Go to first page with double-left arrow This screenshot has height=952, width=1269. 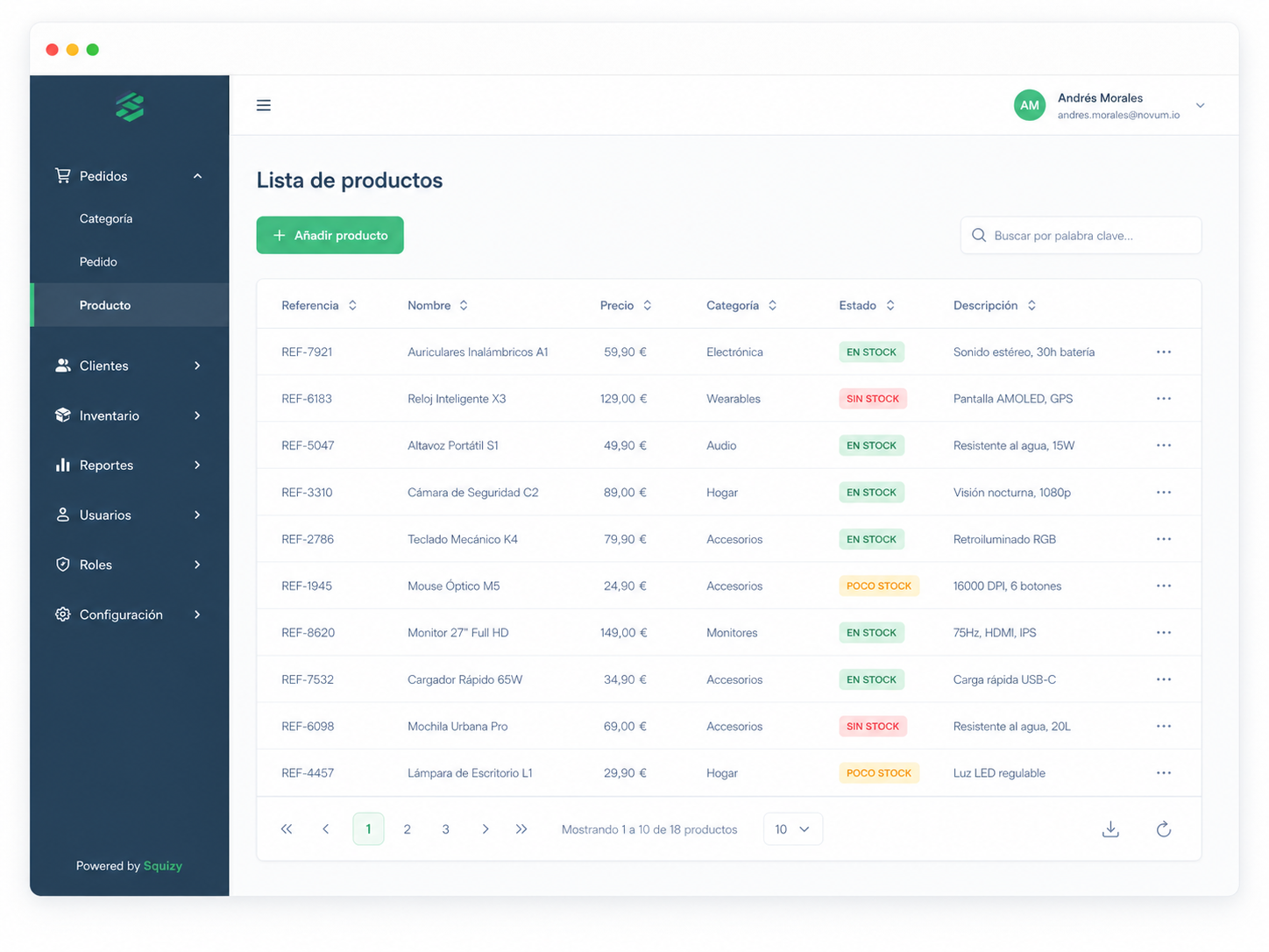287,829
